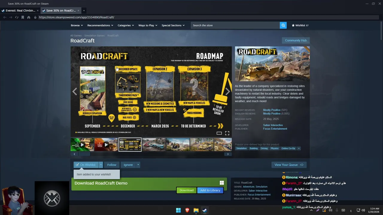The image size is (383, 215).
Task: Click the theater mode rectangle icon
Action: (x=219, y=133)
